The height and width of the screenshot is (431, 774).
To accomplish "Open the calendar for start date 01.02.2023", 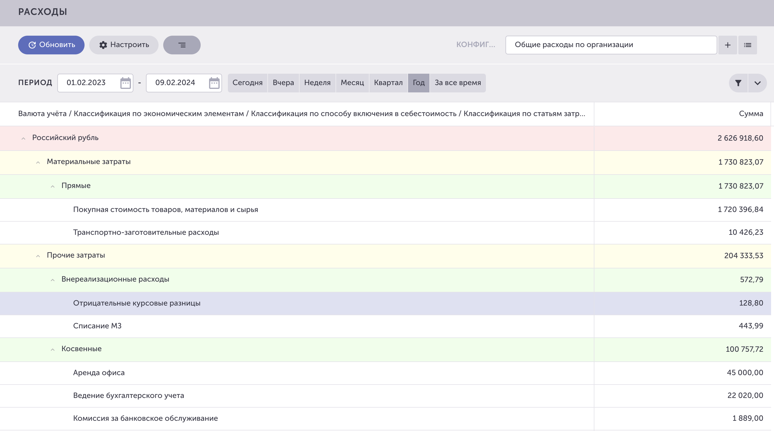I will point(125,83).
